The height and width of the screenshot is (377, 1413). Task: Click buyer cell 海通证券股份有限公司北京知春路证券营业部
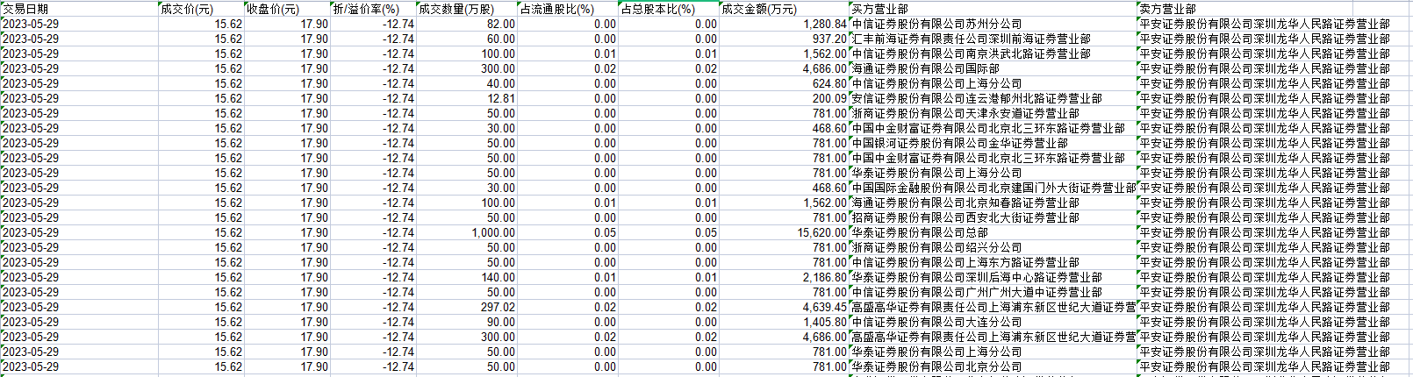[993, 203]
